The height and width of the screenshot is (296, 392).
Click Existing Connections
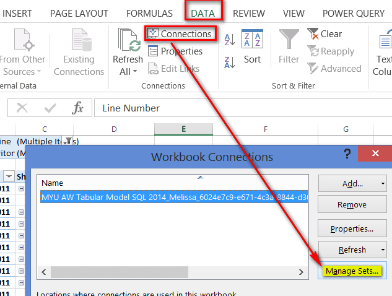(x=79, y=52)
